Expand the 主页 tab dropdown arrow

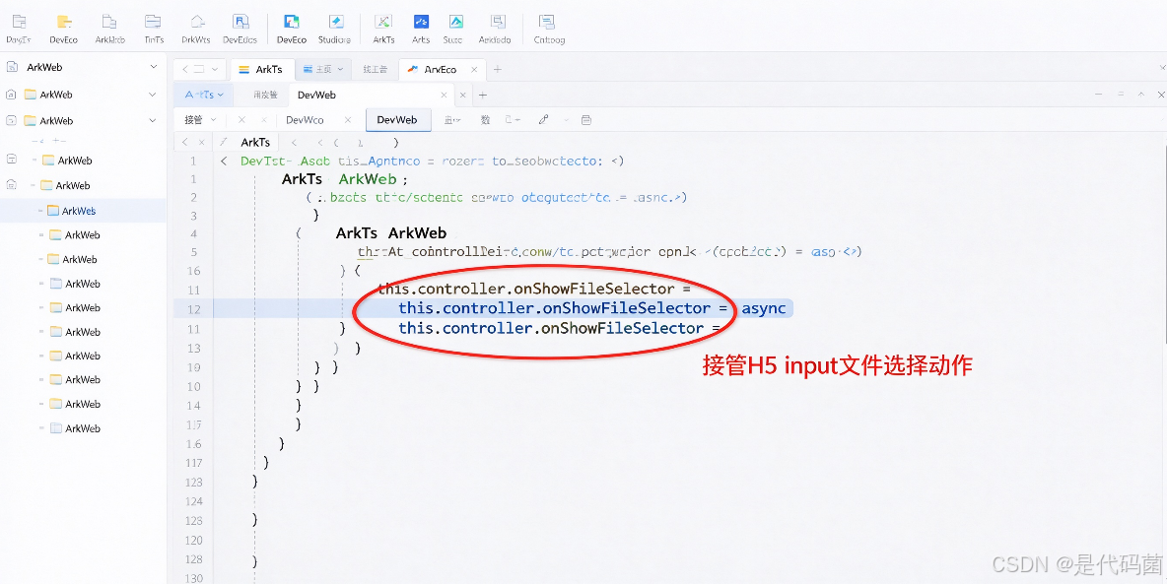(x=340, y=69)
